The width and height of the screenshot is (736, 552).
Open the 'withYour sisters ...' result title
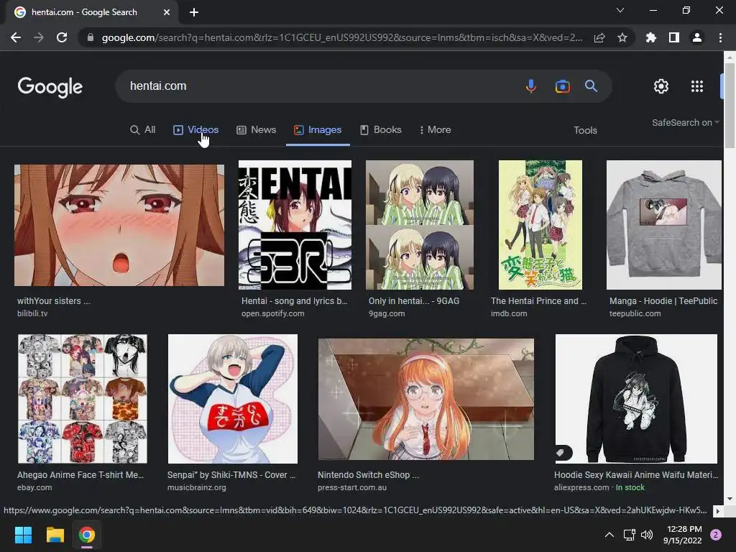click(x=53, y=301)
